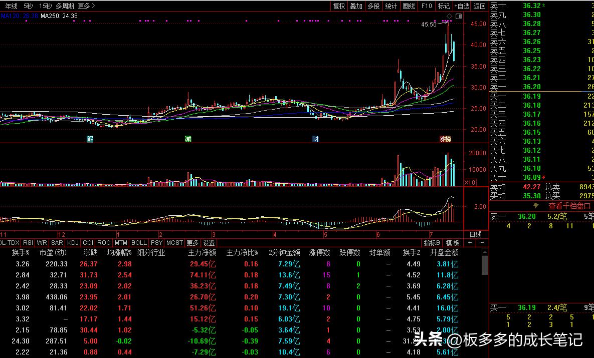The image size is (594, 358).
Task: Click the diamond marker icon above the chart
Action: pyautogui.click(x=449, y=16)
